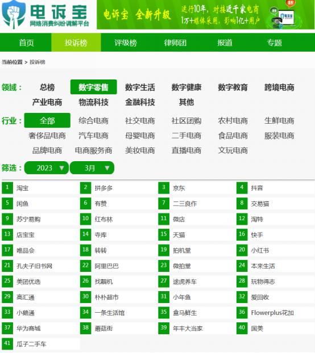Switch to the 评级榜 tab
The image size is (315, 353).
coord(126,43)
